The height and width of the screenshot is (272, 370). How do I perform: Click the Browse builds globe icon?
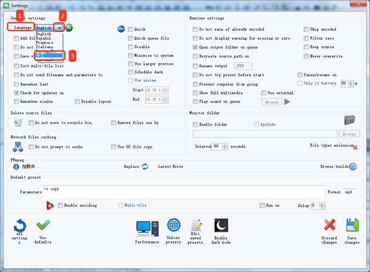click(353, 167)
